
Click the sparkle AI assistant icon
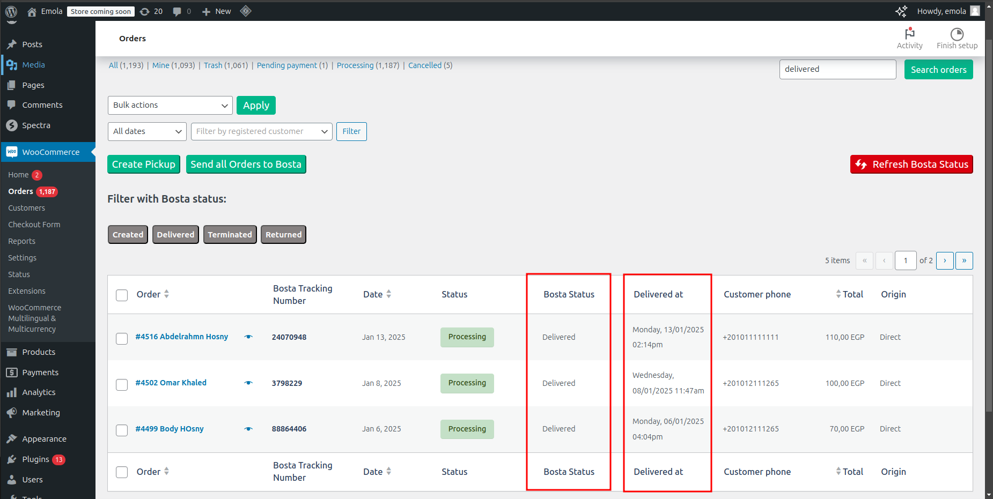pyautogui.click(x=901, y=11)
